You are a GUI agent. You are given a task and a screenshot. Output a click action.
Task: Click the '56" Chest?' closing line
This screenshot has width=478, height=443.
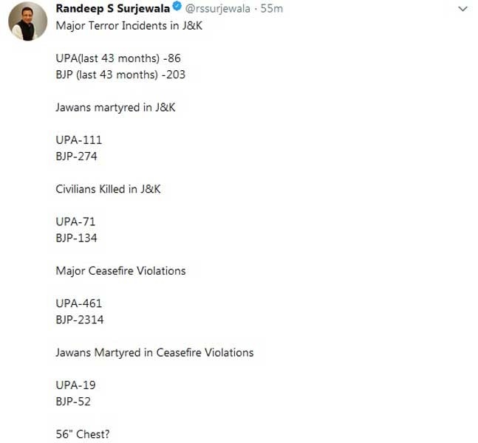[x=83, y=434]
